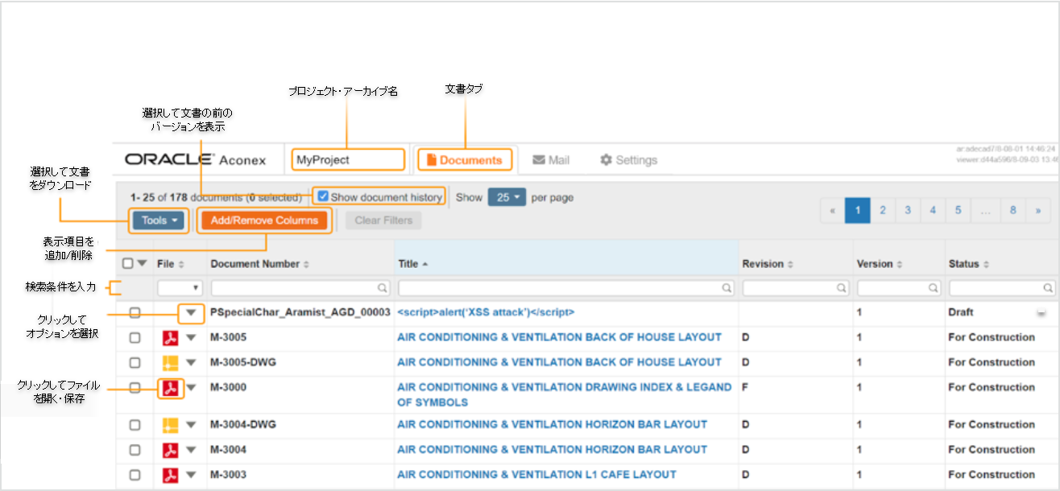This screenshot has height=491, width=1060.
Task: Click sort arrows on File column header
Action: [181, 264]
